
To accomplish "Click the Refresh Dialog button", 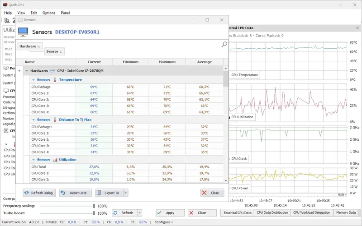I will tap(39, 193).
